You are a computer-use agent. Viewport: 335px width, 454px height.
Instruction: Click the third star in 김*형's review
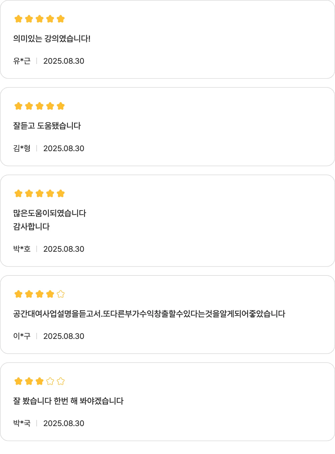click(x=40, y=106)
